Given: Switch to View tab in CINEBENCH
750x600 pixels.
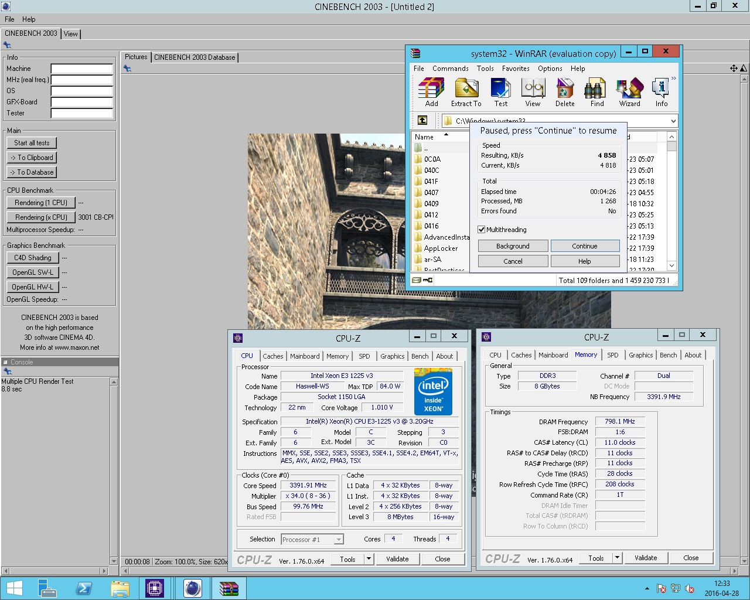Looking at the screenshot, I should pyautogui.click(x=71, y=34).
